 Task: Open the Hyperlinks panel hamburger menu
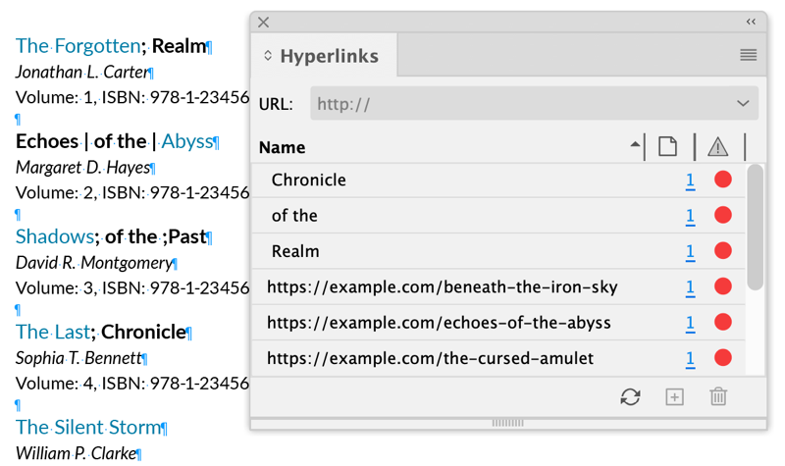coord(748,55)
